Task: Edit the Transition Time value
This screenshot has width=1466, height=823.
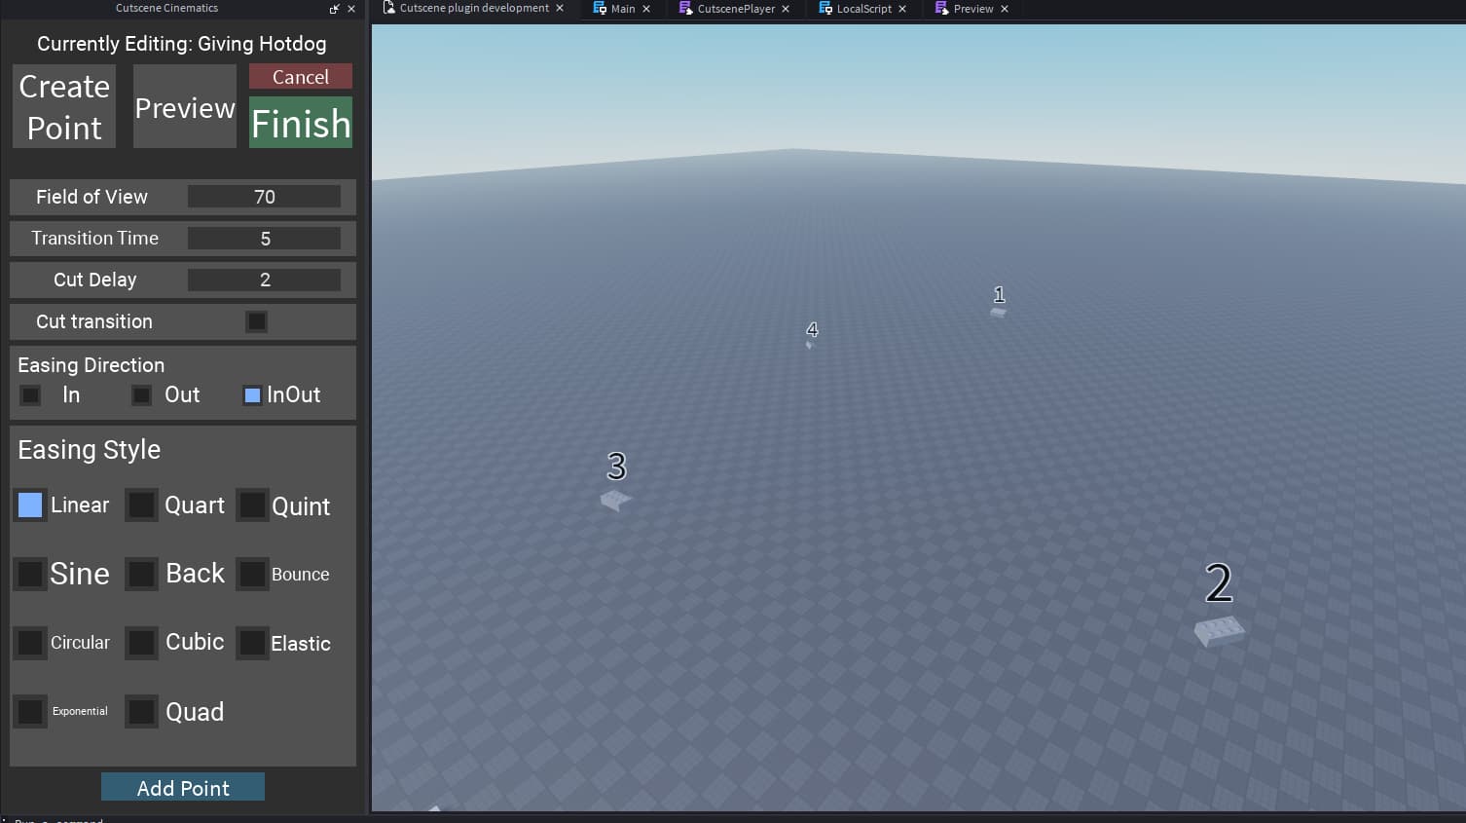Action: pos(264,239)
